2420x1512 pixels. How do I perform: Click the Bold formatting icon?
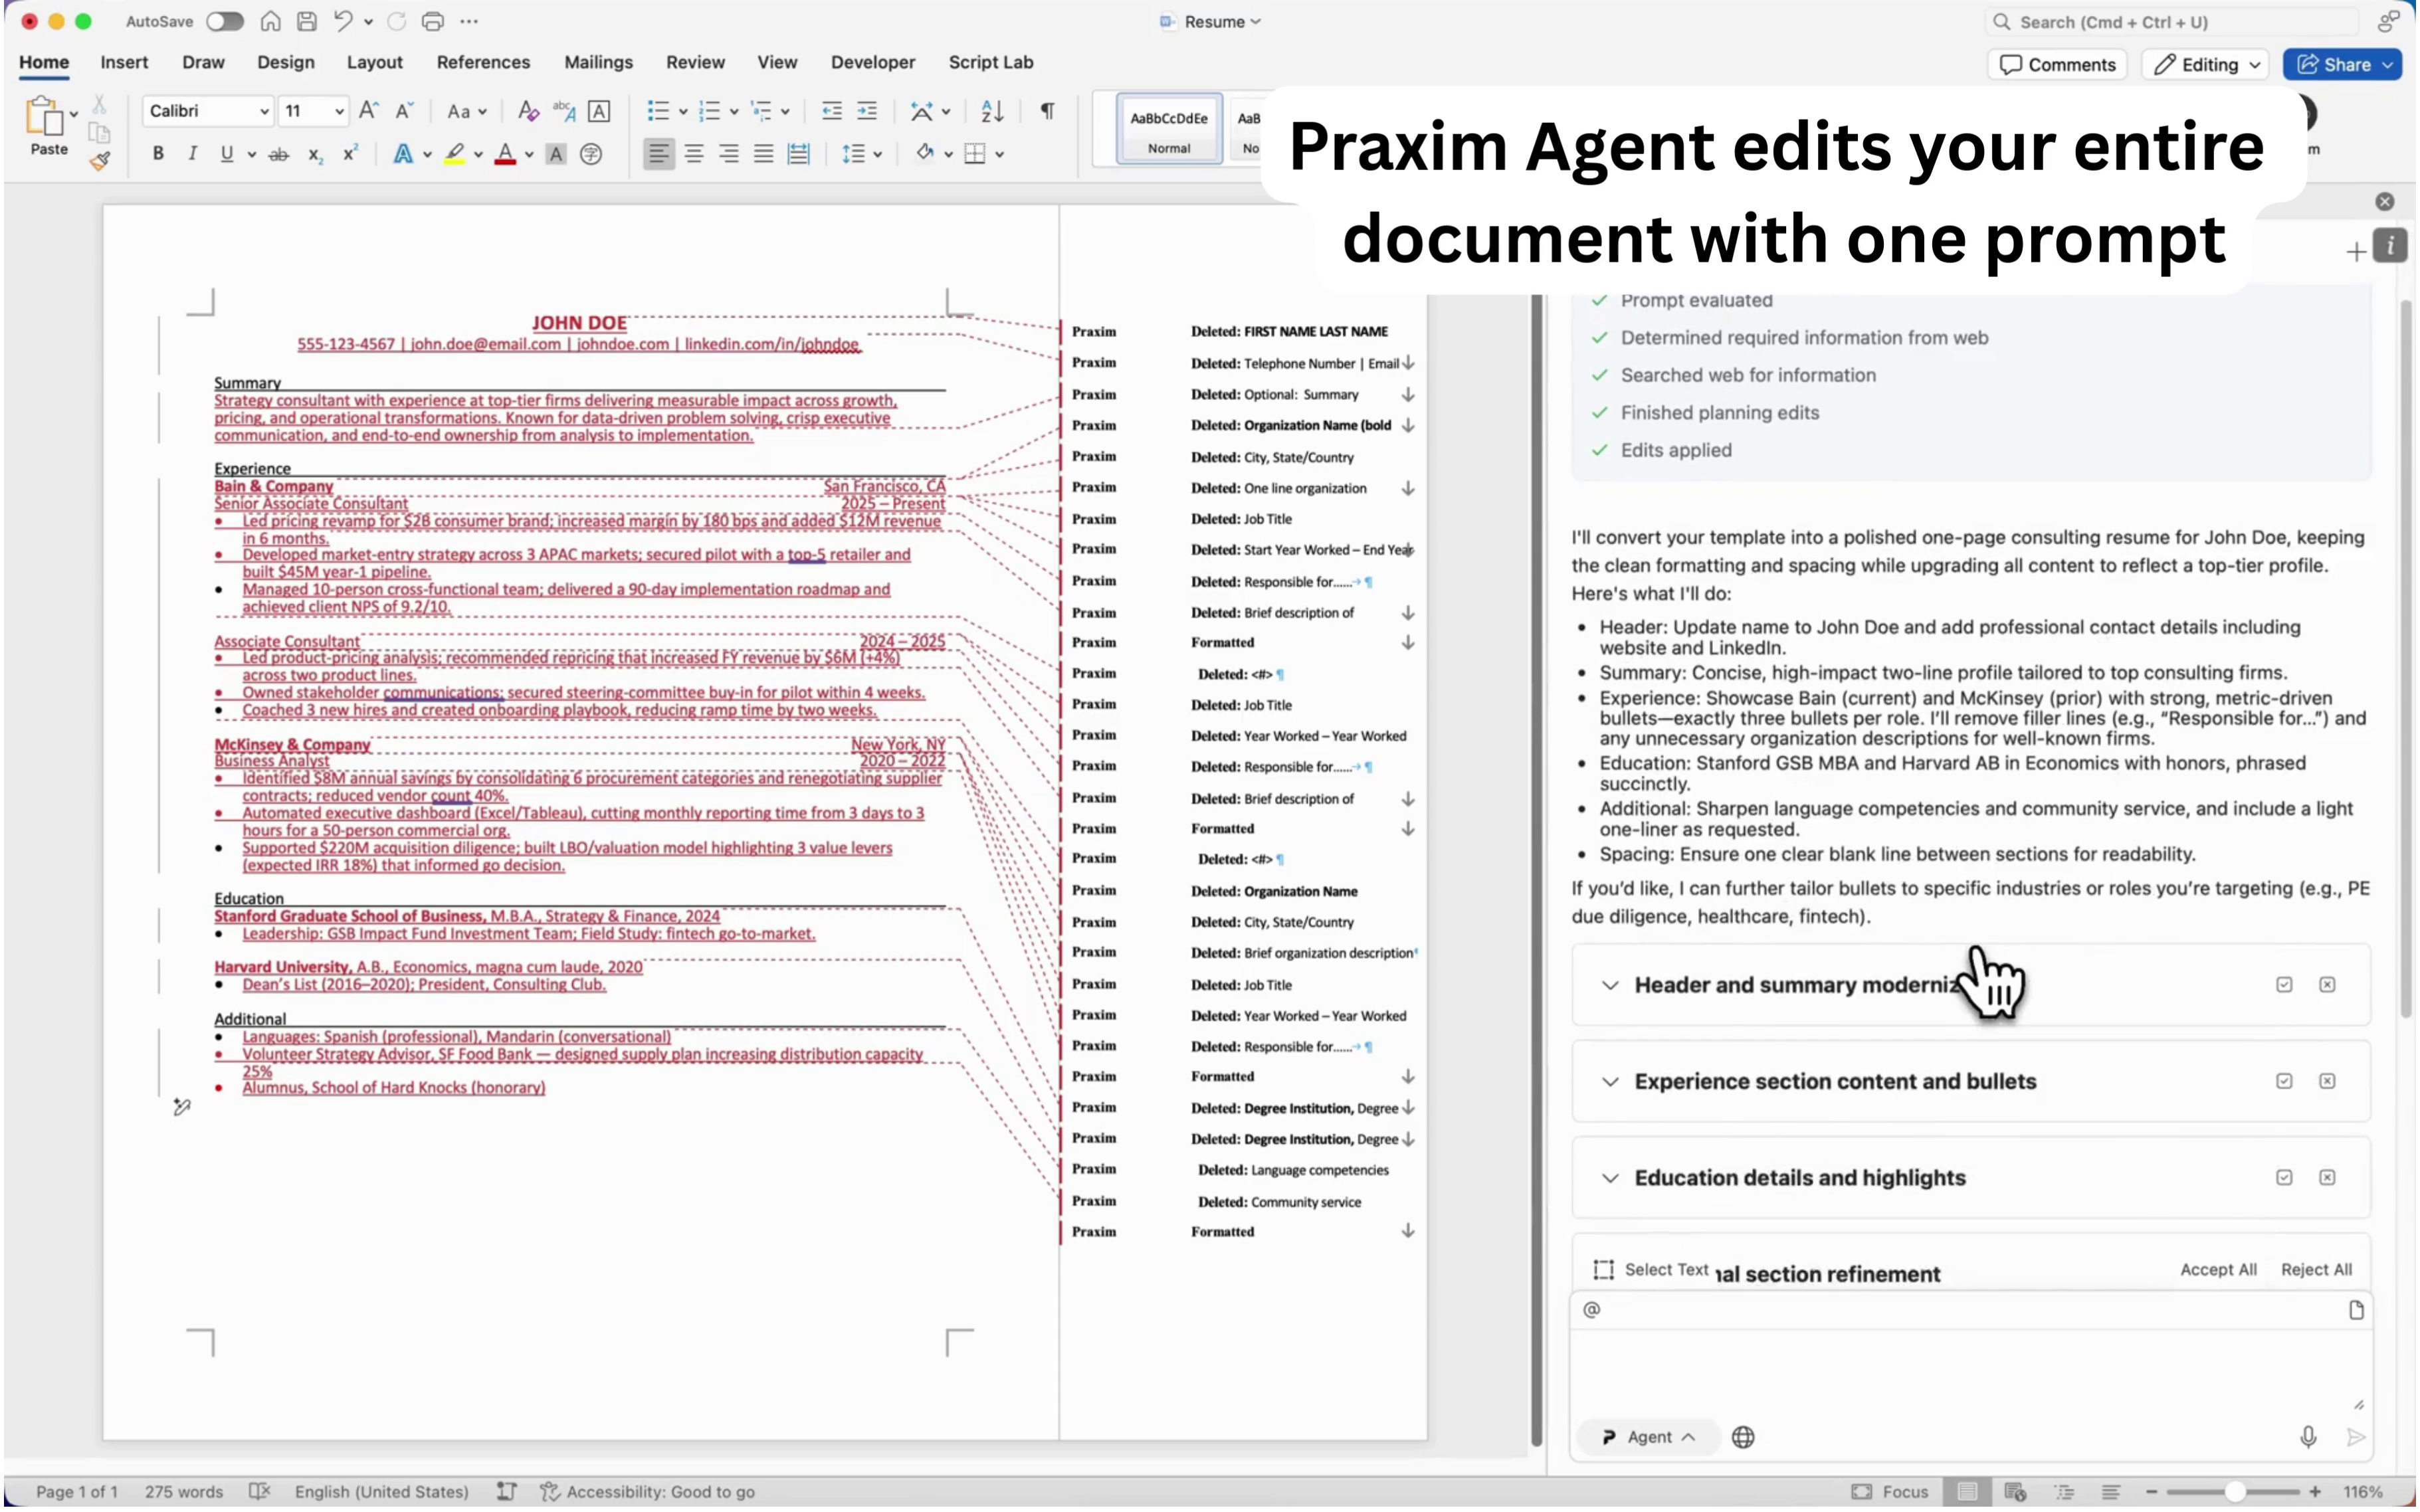tap(158, 154)
